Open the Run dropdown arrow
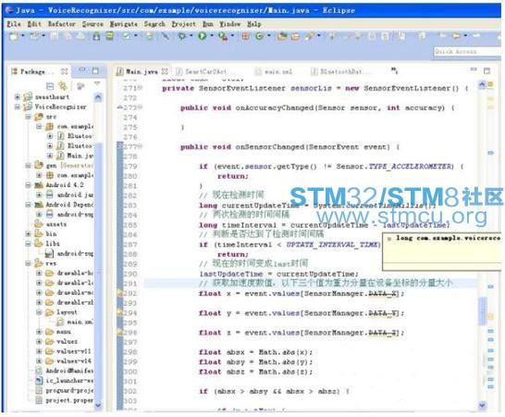Viewport: 505px width, 417px height. pos(211,36)
